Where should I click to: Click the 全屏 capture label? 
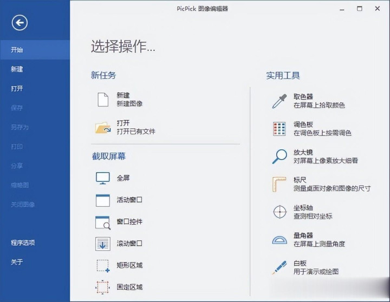click(x=123, y=178)
